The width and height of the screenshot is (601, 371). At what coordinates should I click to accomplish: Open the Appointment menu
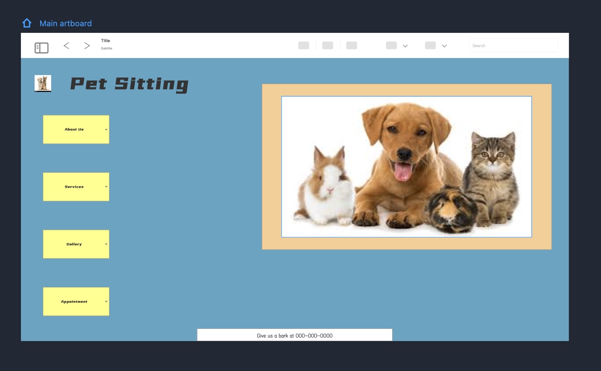coord(76,301)
